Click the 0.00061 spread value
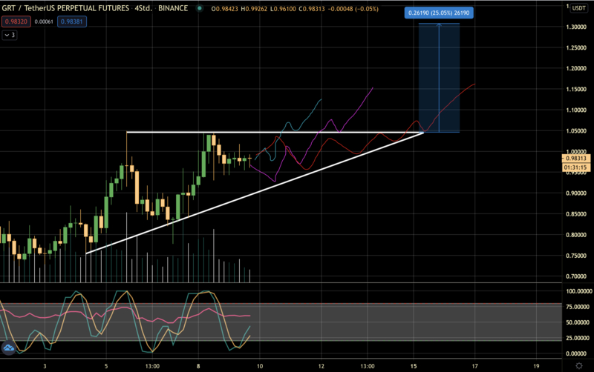The width and height of the screenshot is (594, 372). (44, 21)
